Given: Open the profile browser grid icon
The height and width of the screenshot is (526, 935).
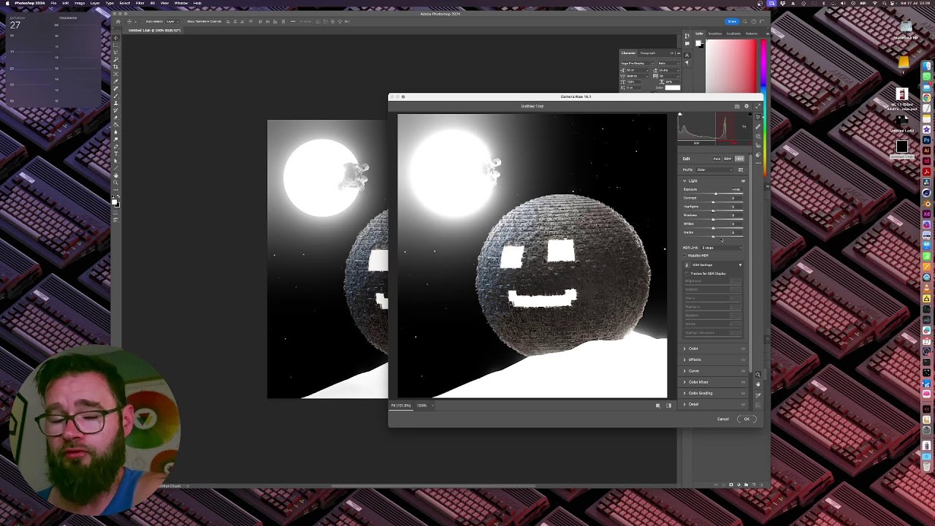Looking at the screenshot, I should click(741, 169).
